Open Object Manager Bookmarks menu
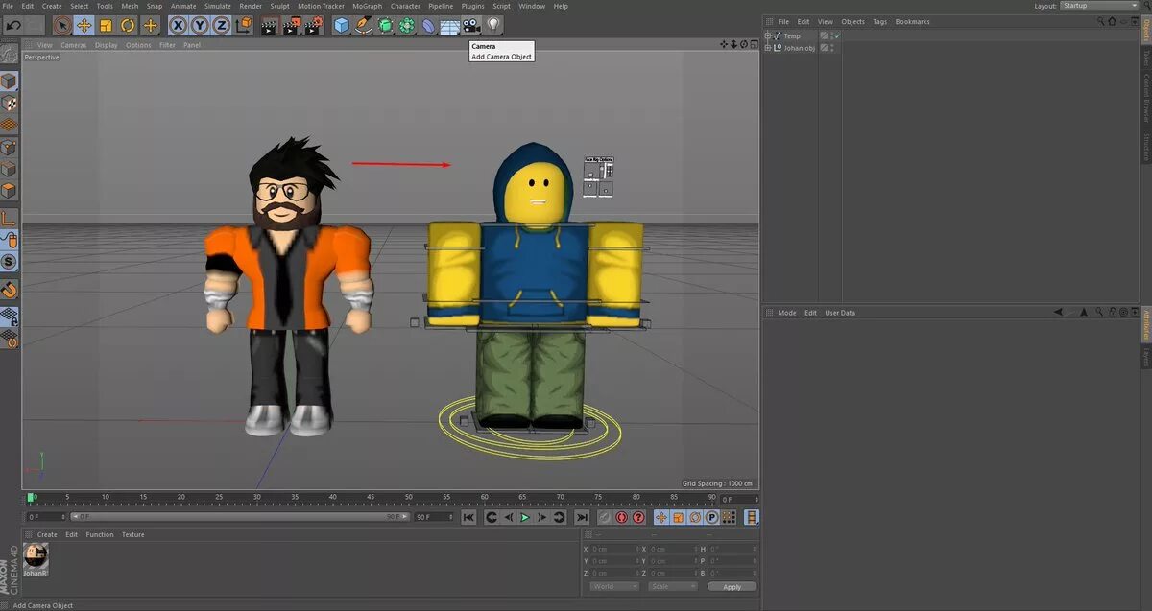 click(x=912, y=21)
